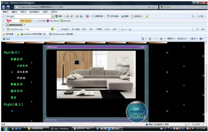Open the View (V) menu
Image resolution: width=208 pixels, height=132 pixels.
pyautogui.click(x=23, y=12)
